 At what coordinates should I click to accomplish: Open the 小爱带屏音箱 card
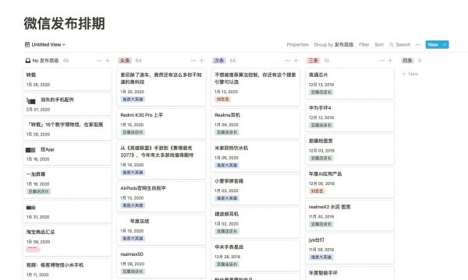point(256,190)
